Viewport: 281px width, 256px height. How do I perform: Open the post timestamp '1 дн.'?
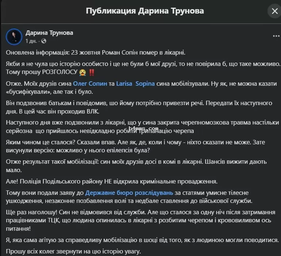tap(31, 41)
